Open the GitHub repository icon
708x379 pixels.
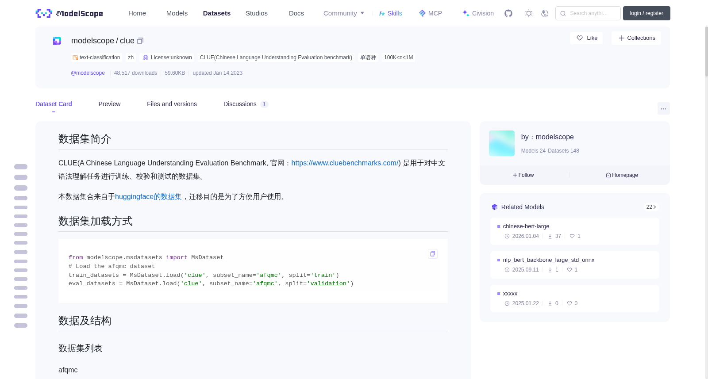[x=508, y=13]
